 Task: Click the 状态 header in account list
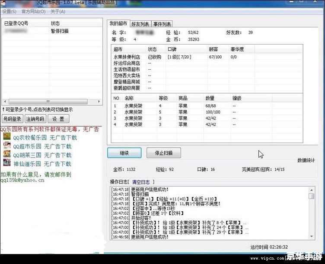pyautogui.click(x=76, y=23)
